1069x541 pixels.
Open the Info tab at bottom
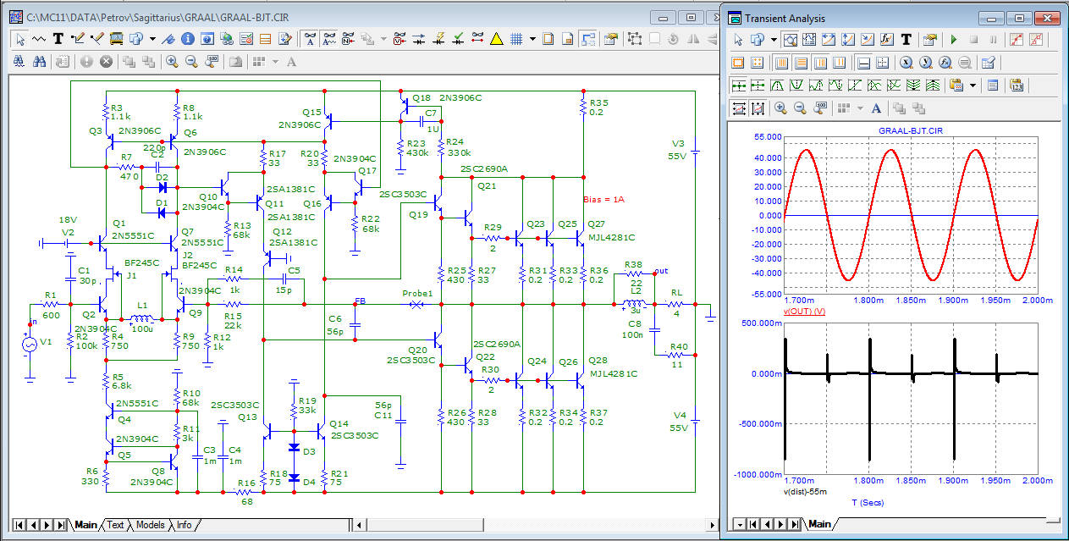coord(183,525)
